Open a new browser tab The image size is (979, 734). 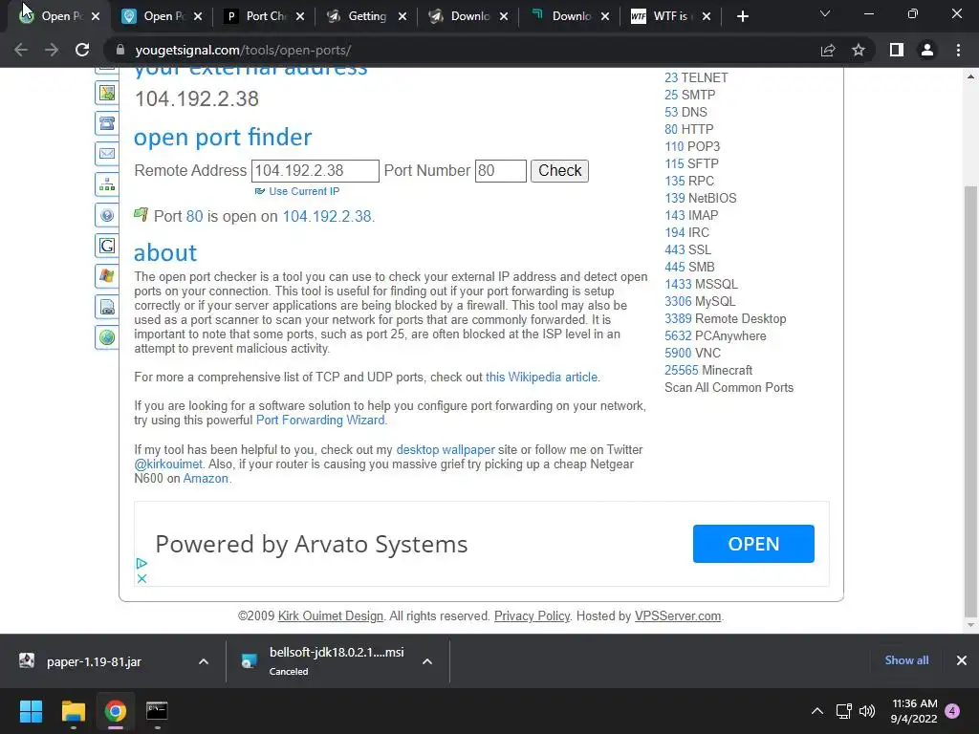pyautogui.click(x=742, y=16)
